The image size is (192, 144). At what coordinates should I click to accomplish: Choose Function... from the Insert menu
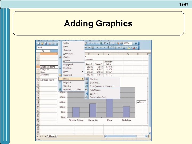click(71, 68)
